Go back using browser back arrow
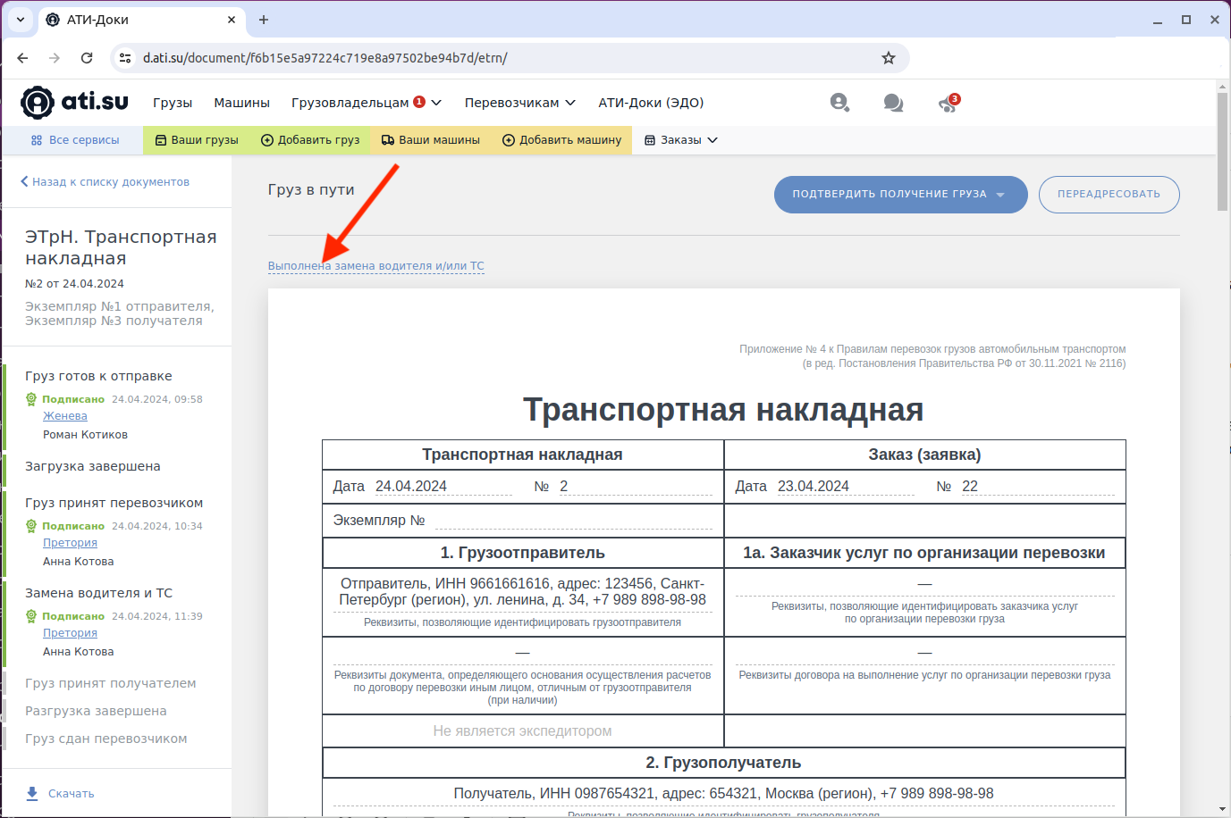The width and height of the screenshot is (1231, 818). (x=23, y=58)
